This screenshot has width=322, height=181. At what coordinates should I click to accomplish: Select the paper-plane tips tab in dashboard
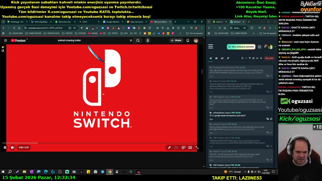(211, 58)
